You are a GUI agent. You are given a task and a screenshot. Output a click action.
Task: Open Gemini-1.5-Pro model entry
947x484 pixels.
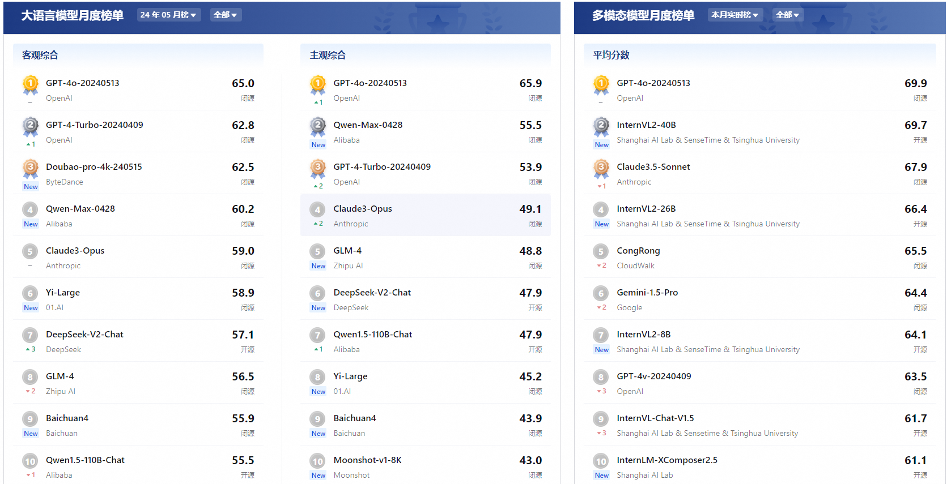click(647, 293)
